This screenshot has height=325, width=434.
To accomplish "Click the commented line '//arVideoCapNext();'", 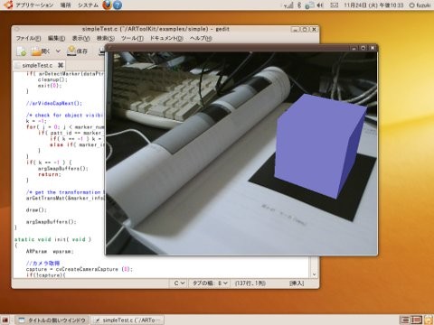I will coord(54,103).
